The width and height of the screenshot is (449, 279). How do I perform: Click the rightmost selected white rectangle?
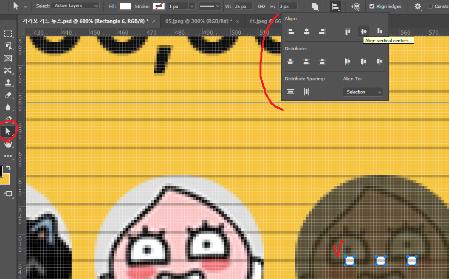412,261
